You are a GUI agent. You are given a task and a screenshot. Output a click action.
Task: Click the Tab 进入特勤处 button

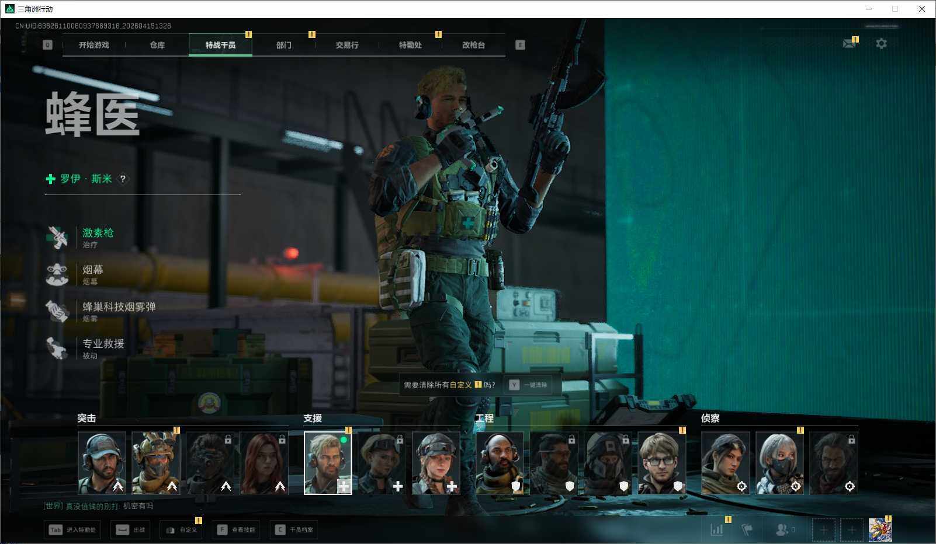coord(72,529)
